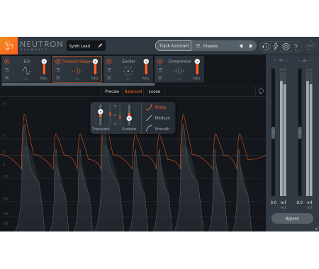Open help question mark icon

point(296,47)
